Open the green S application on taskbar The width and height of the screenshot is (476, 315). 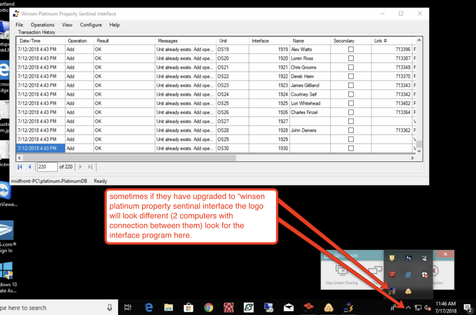point(249,307)
